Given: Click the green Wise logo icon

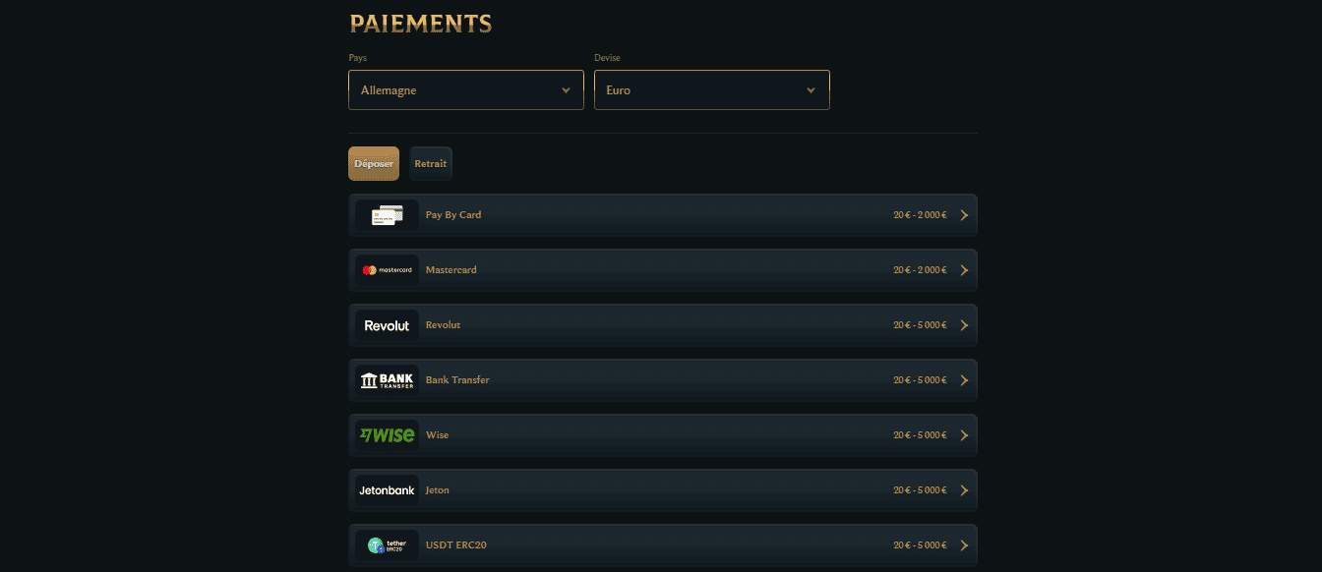Looking at the screenshot, I should 386,434.
